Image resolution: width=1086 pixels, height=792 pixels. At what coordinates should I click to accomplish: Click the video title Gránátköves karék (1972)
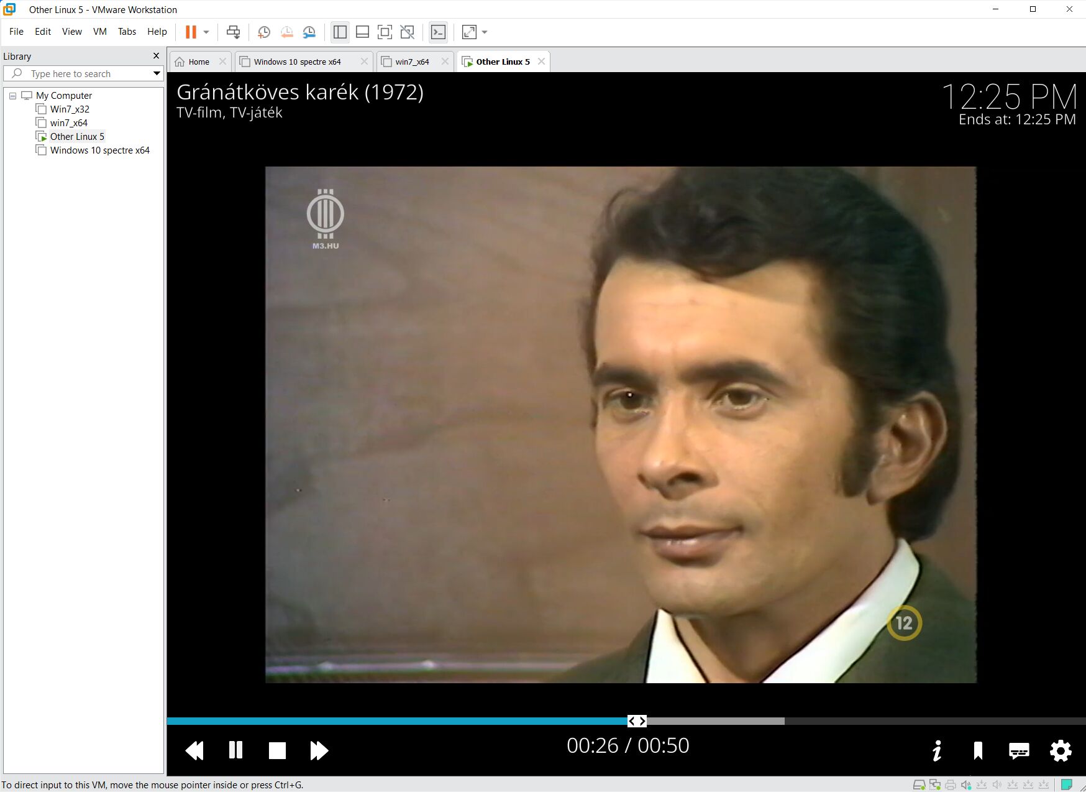[x=300, y=92]
